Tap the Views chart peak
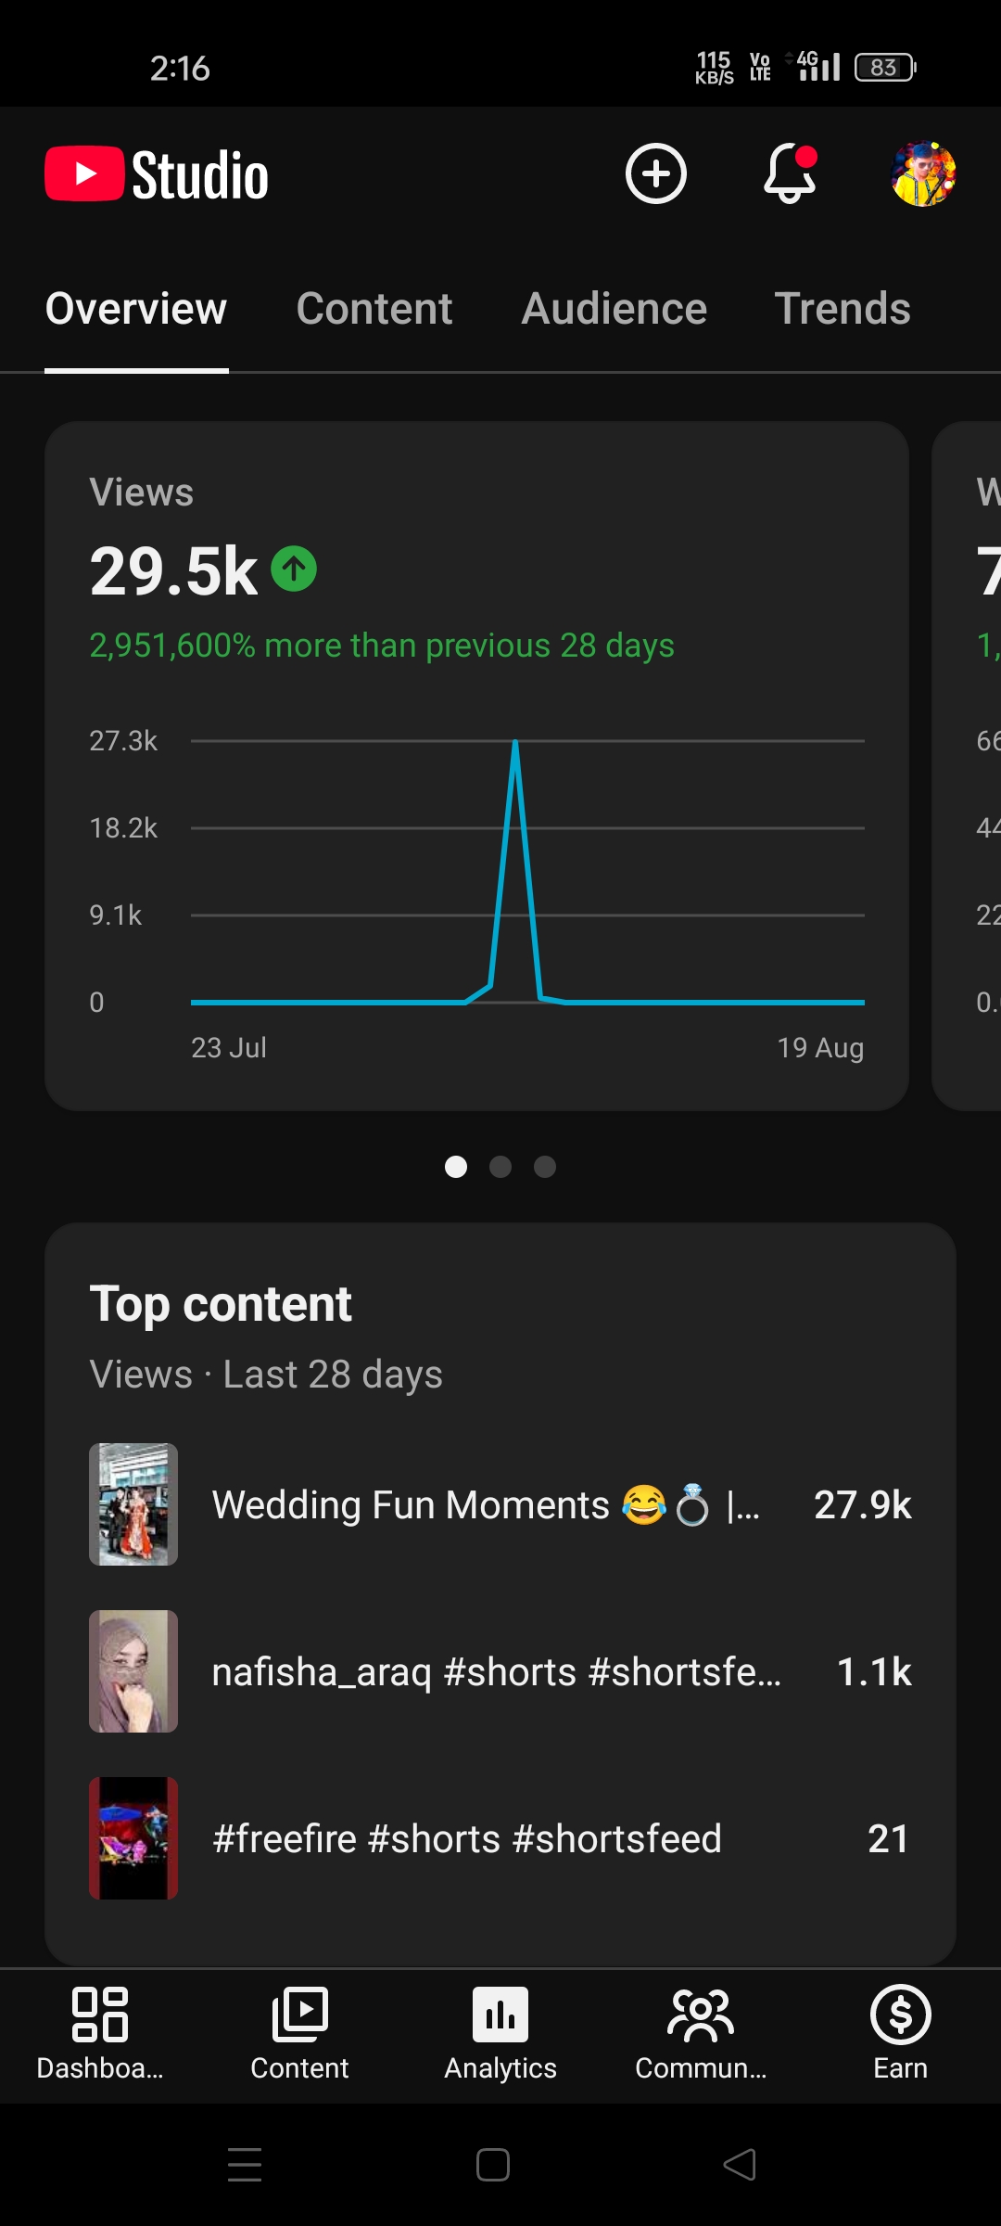Viewport: 1001px width, 2226px height. tap(515, 742)
